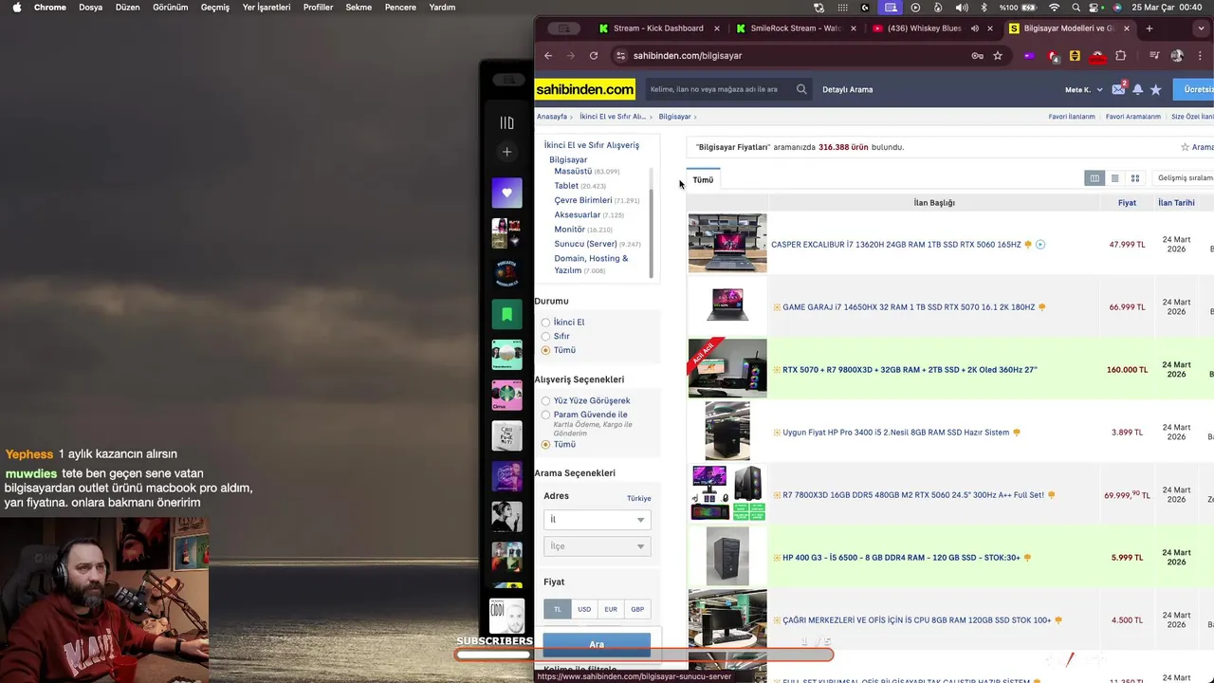Open a new Chrome tab with plus
The width and height of the screenshot is (1214, 683).
click(x=1150, y=28)
